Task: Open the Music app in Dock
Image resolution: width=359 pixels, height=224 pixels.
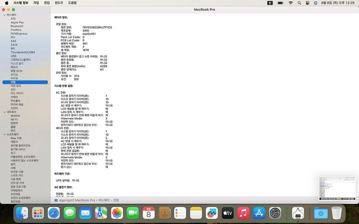Action: point(243,213)
